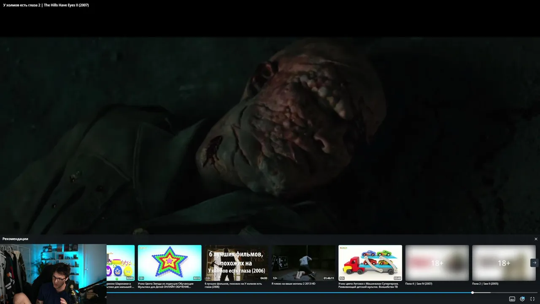Open the player quality settings gear
Screen dimensions: 540x304
[x=522, y=299]
